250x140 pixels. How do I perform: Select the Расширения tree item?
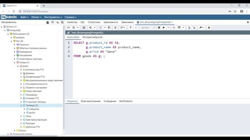point(25,55)
